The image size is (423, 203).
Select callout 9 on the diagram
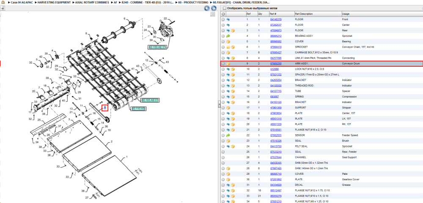(105, 108)
